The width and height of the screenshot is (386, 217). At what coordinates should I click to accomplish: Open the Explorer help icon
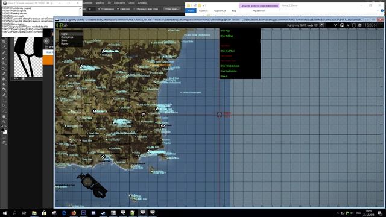pos(382,11)
